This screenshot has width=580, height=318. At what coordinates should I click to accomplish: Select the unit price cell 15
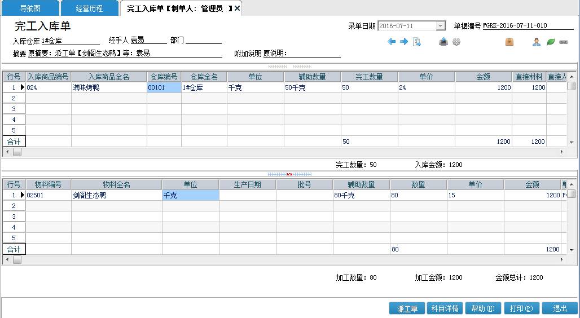tap(475, 195)
